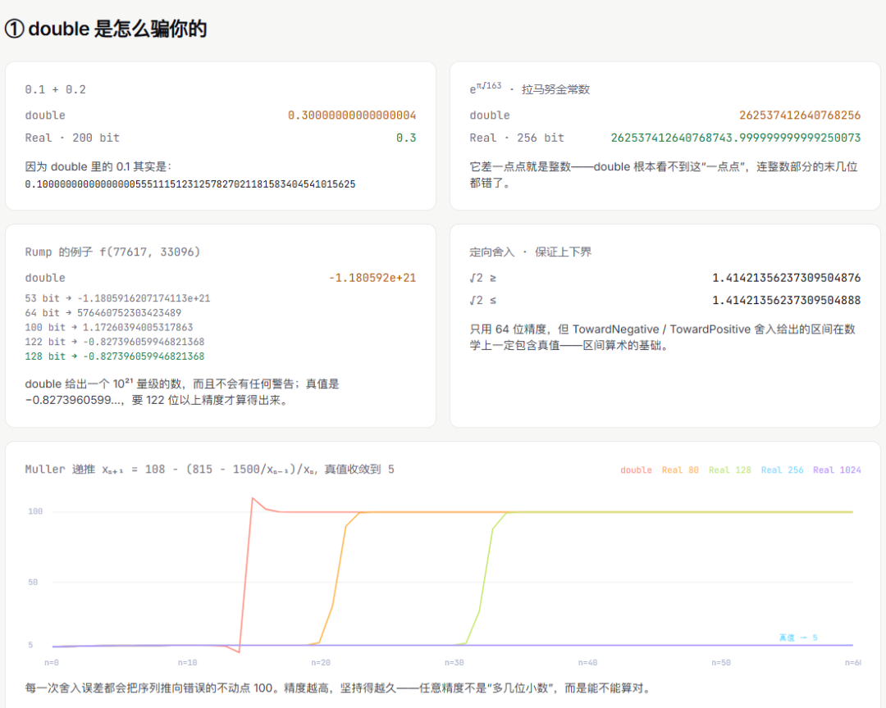The height and width of the screenshot is (708, 886).
Task: Click the "122 bit" result row
Action: [x=115, y=342]
